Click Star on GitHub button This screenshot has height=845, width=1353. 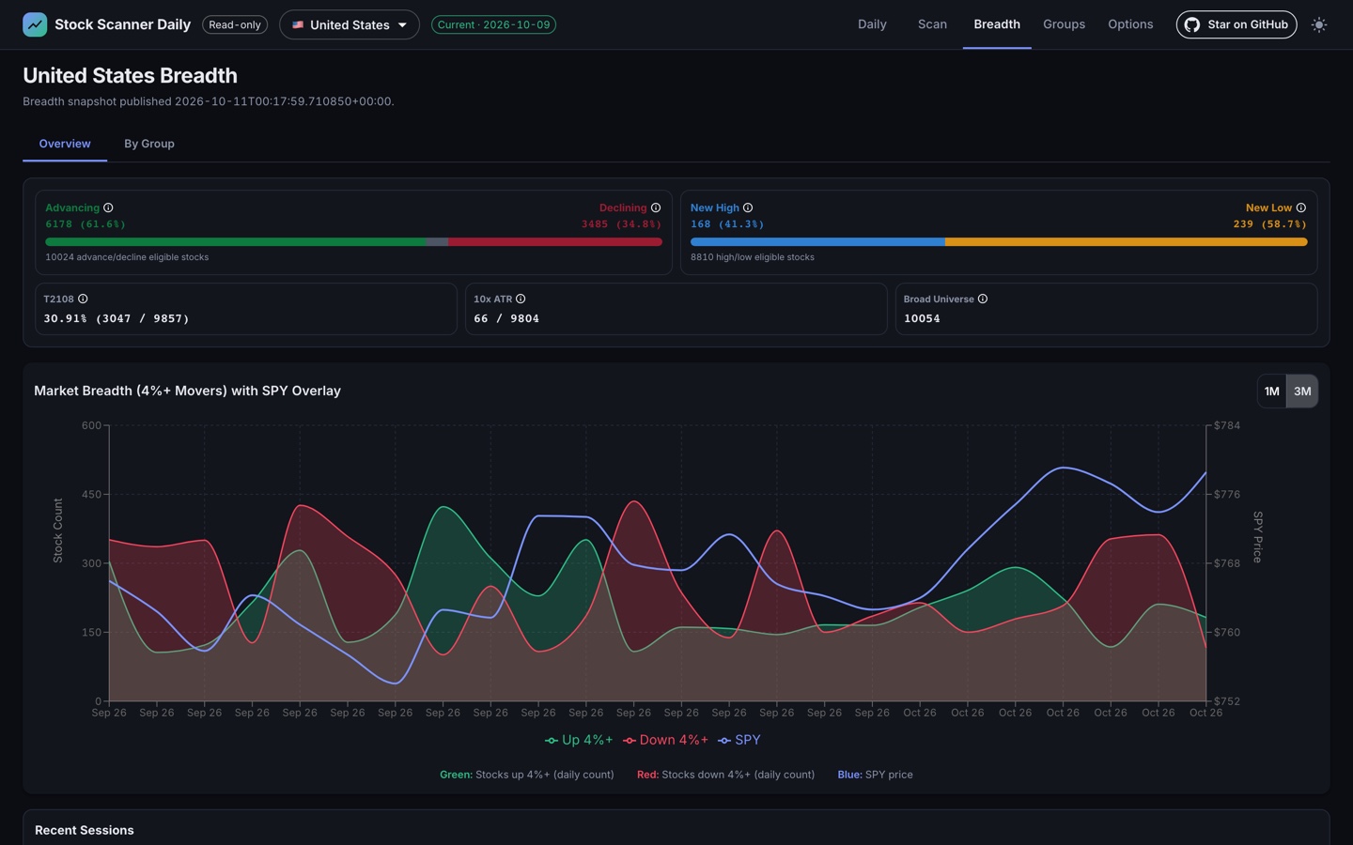point(1236,24)
